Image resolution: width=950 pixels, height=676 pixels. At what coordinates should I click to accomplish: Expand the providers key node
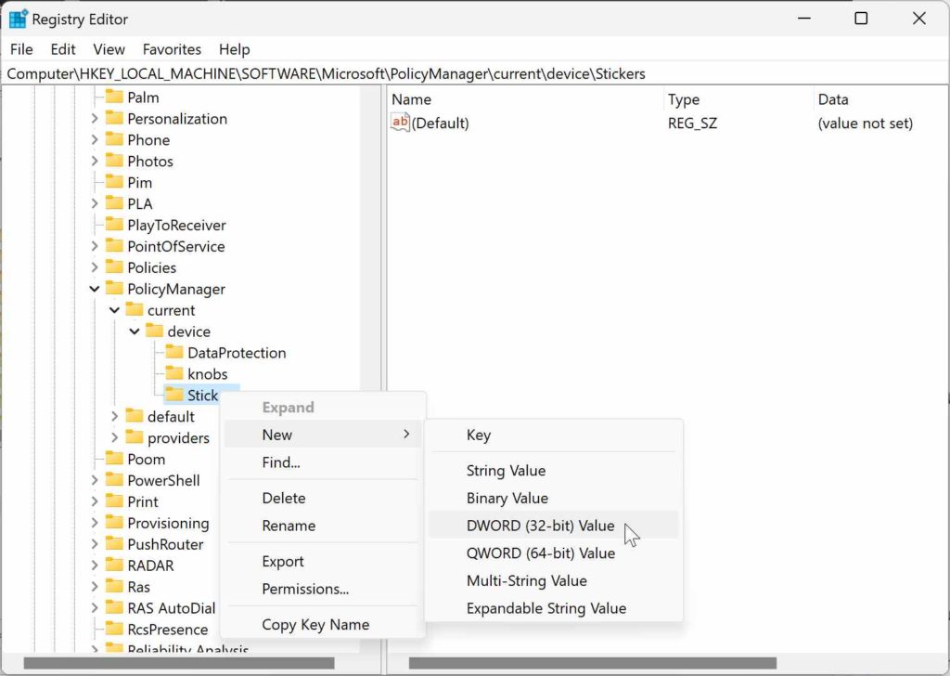point(114,437)
